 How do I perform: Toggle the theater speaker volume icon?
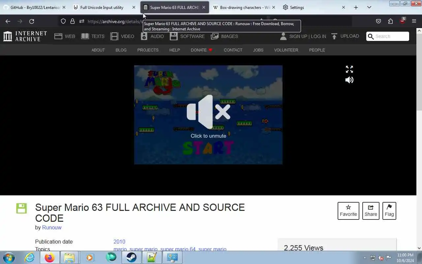349,80
